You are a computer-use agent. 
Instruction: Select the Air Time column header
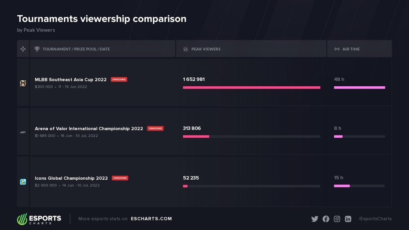[x=351, y=49]
